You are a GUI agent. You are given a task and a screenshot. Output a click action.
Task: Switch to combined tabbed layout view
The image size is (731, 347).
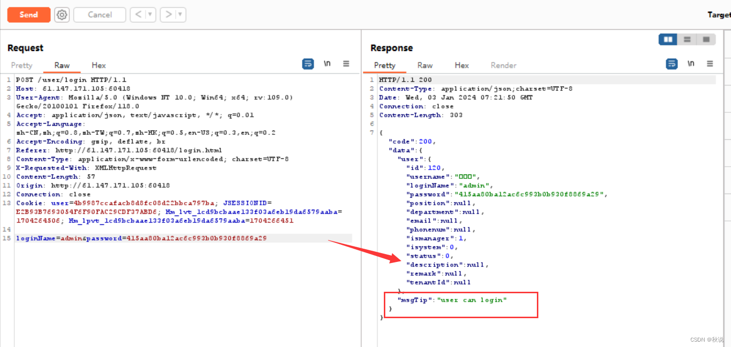pos(706,39)
